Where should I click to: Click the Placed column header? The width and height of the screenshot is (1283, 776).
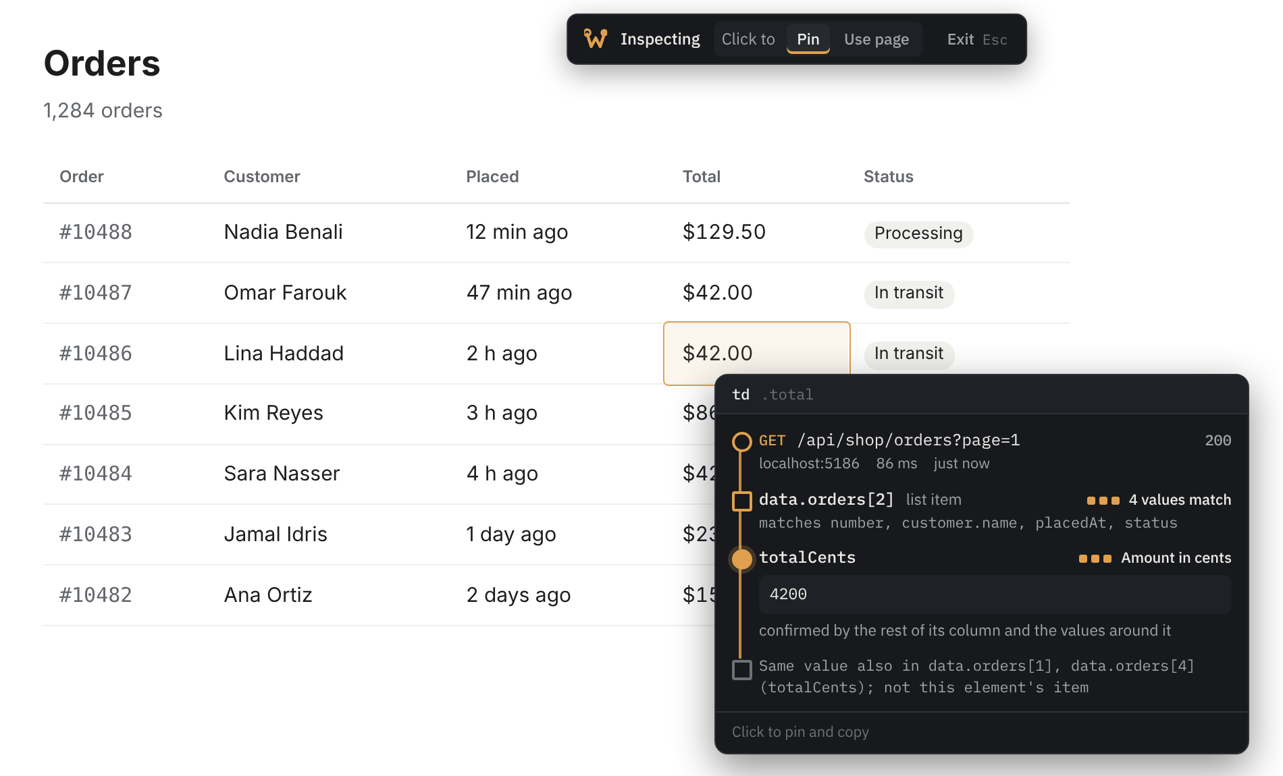pos(492,177)
